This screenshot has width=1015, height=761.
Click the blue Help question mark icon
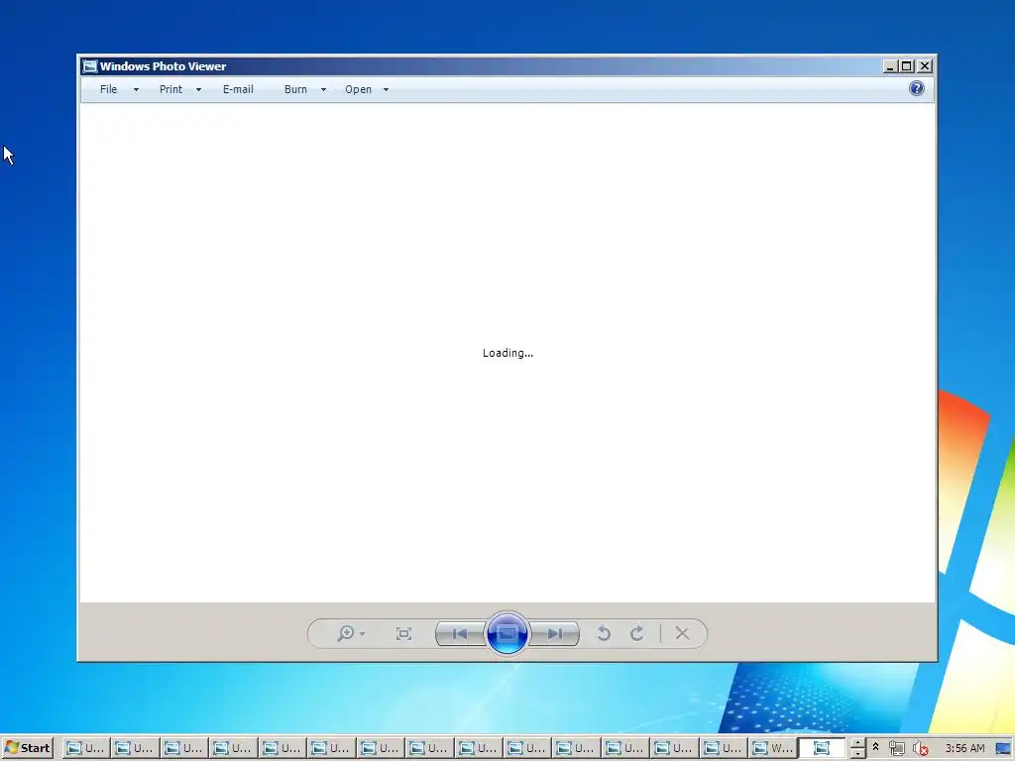coord(917,88)
